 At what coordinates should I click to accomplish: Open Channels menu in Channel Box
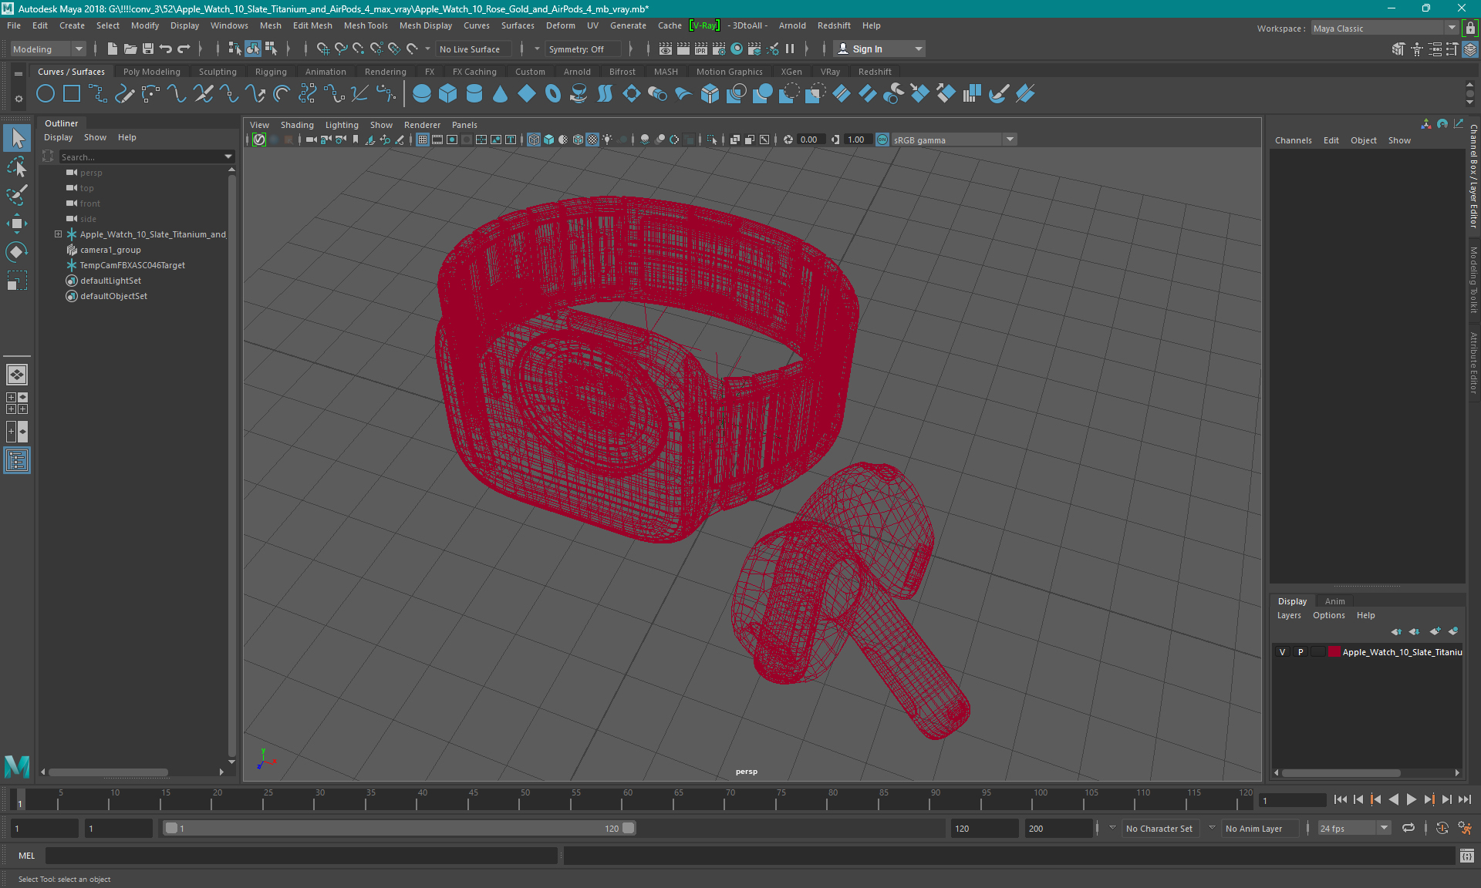(x=1293, y=140)
